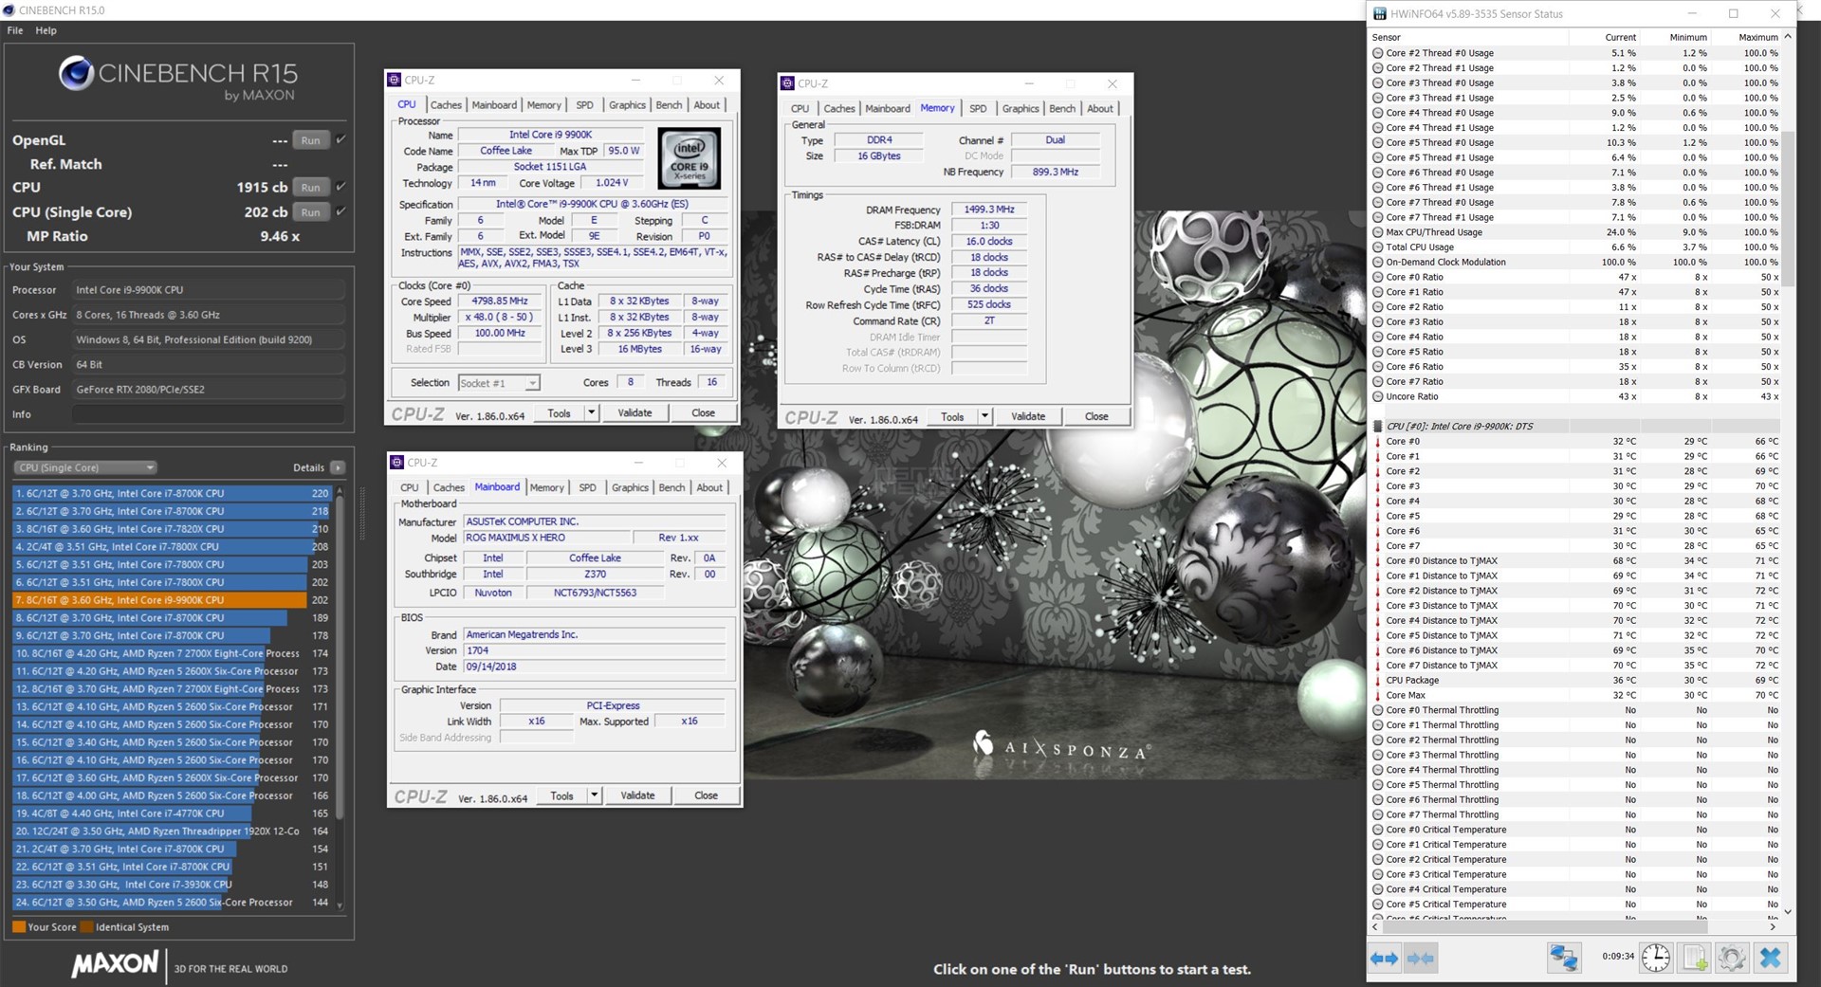Click Info input field in Your System
This screenshot has height=987, width=1821.
(208, 414)
